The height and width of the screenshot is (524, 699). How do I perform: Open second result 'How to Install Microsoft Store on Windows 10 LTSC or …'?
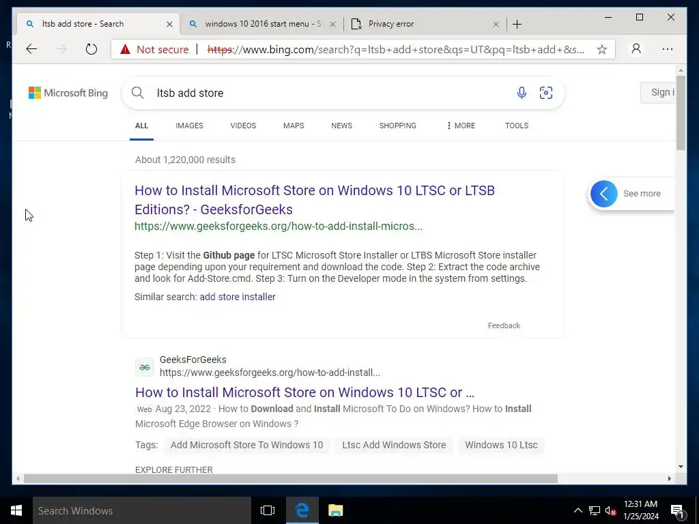[x=305, y=392]
